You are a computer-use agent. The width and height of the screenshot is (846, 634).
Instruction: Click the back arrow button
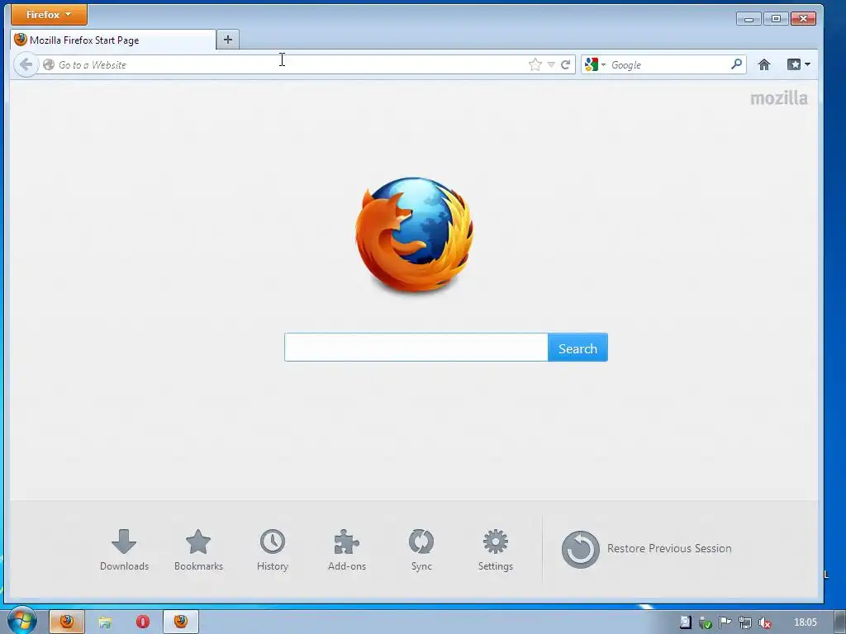tap(26, 64)
